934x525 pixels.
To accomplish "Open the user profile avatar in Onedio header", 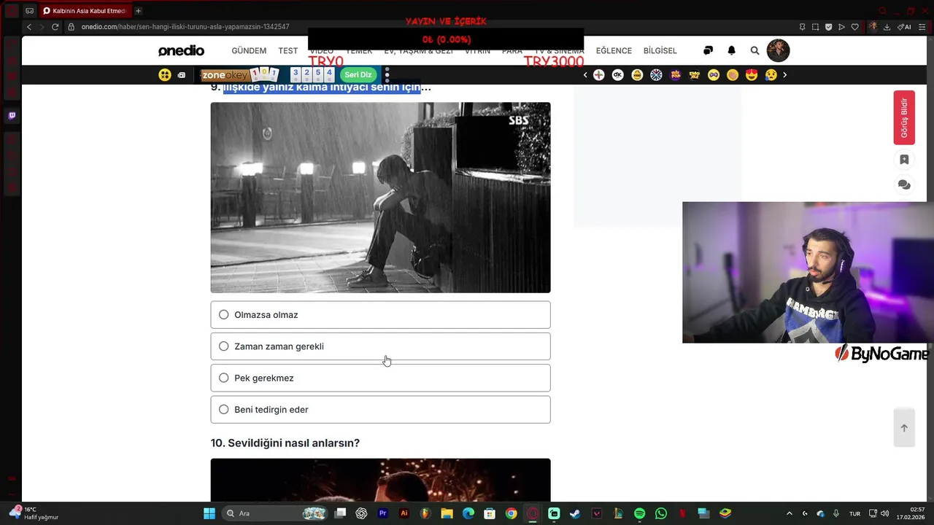I will (x=778, y=50).
